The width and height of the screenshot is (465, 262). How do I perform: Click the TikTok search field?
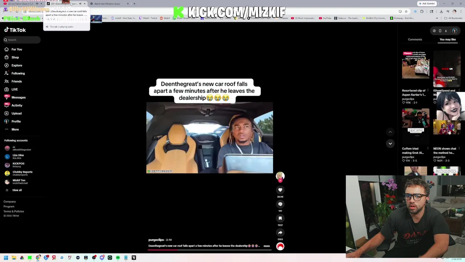22,40
